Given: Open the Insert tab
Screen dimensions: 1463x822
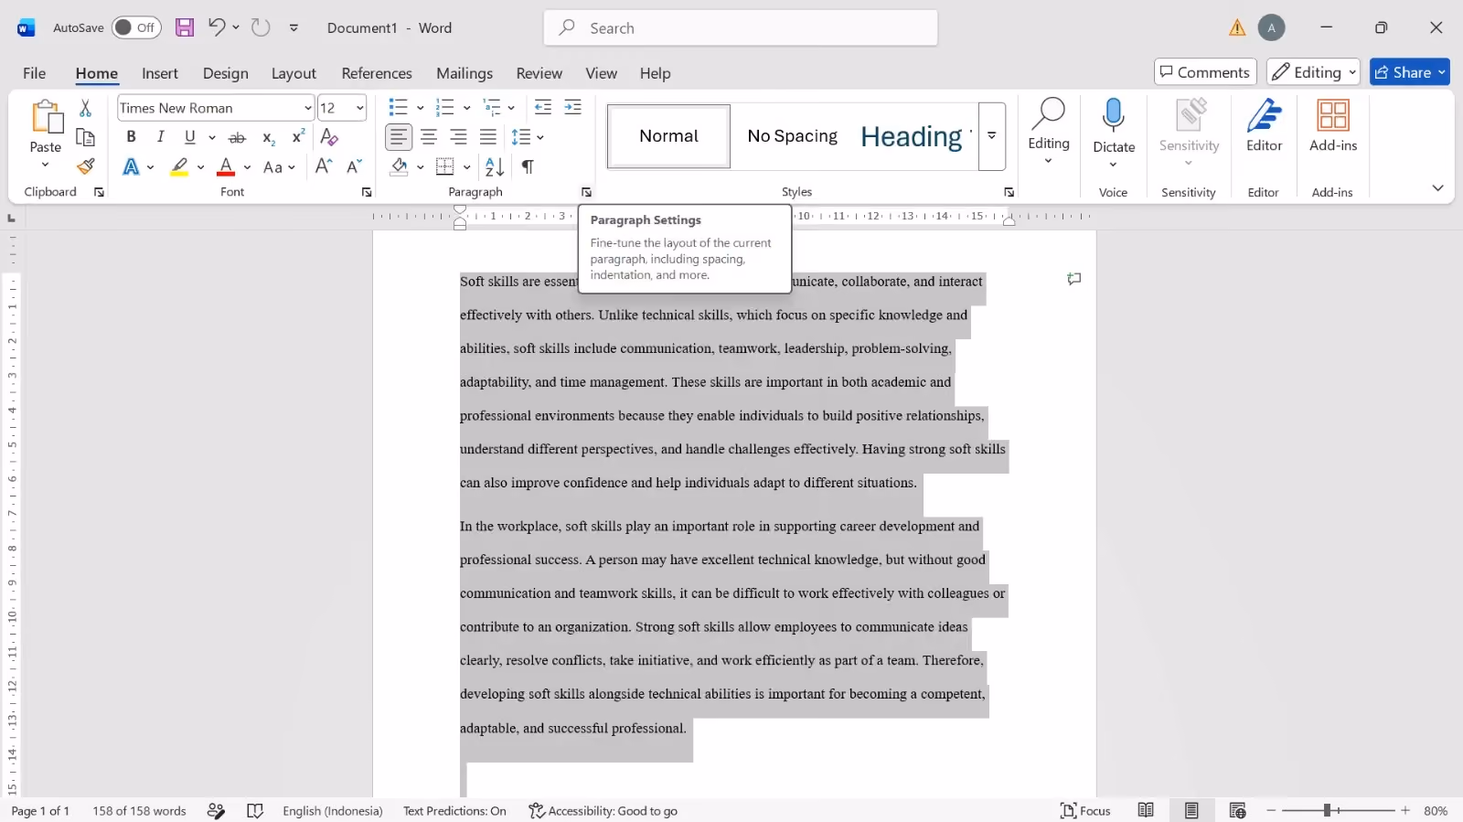Looking at the screenshot, I should [160, 73].
